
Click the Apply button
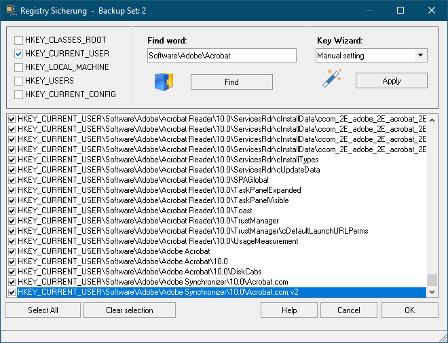click(392, 81)
